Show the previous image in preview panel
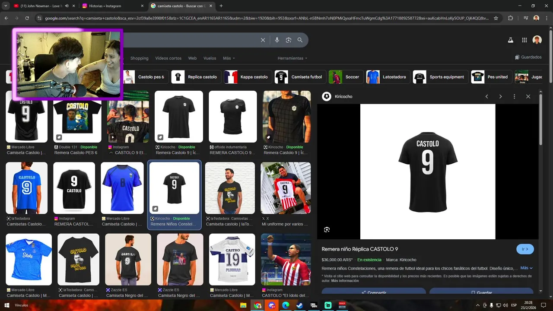 (x=487, y=96)
